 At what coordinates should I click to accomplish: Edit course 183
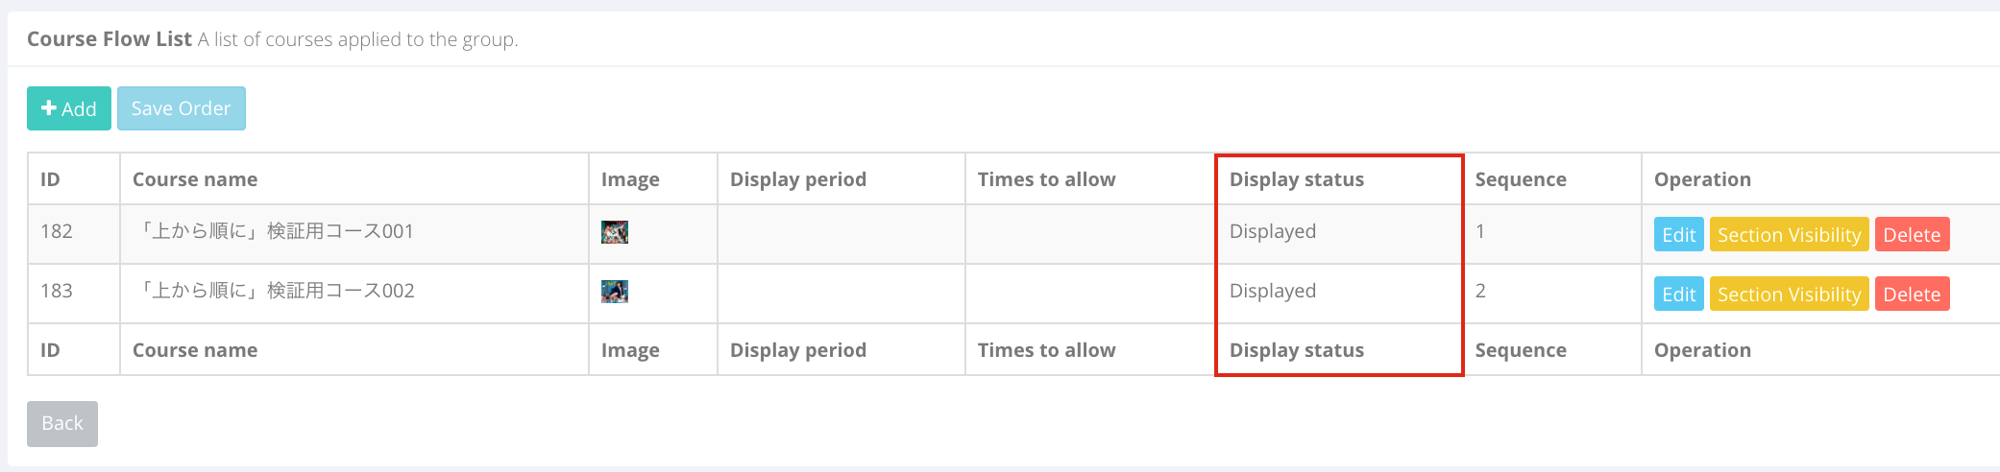[x=1679, y=295]
